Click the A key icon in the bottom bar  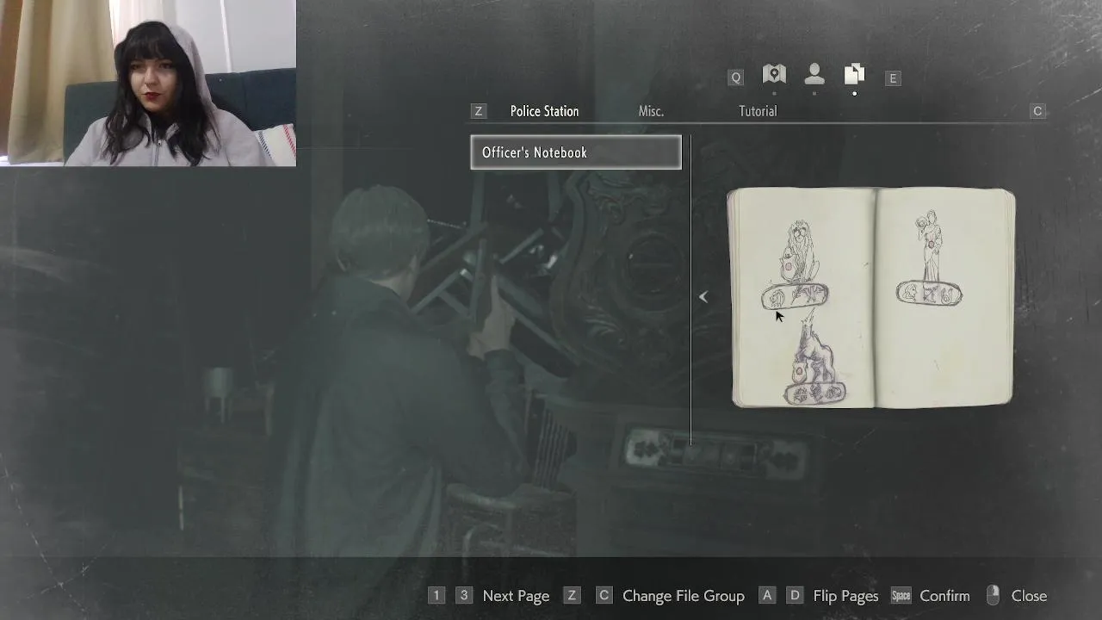[767, 596]
